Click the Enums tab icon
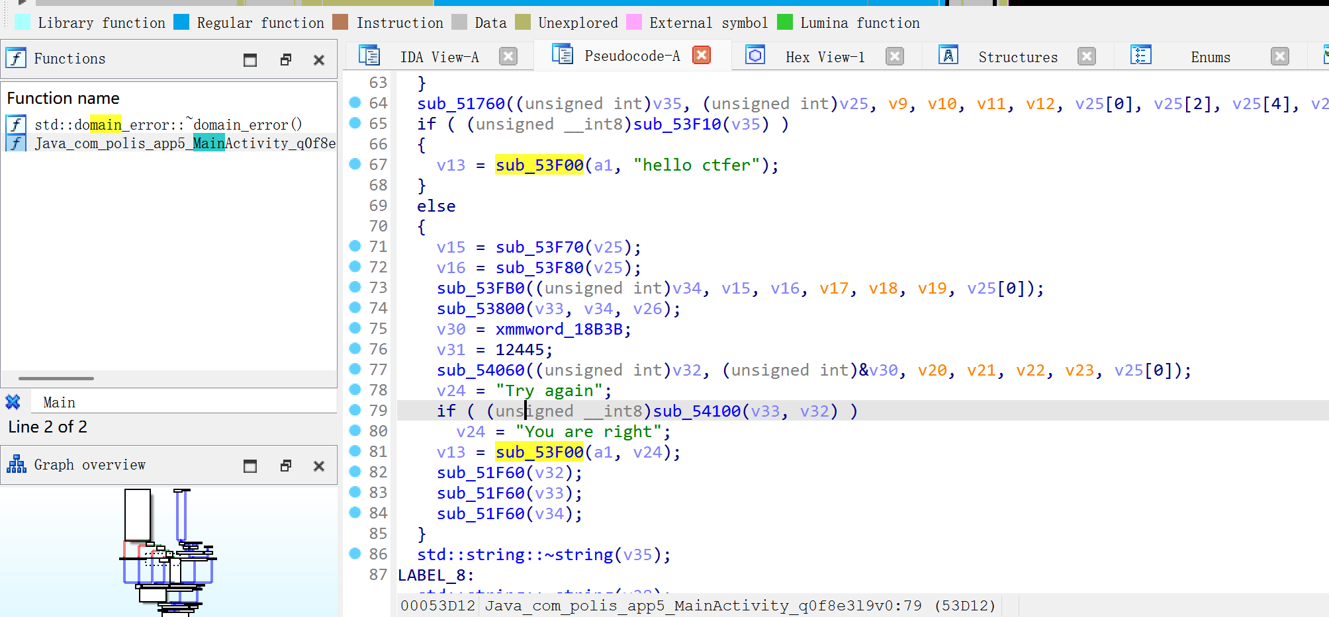This screenshot has width=1329, height=617. coord(1141,56)
